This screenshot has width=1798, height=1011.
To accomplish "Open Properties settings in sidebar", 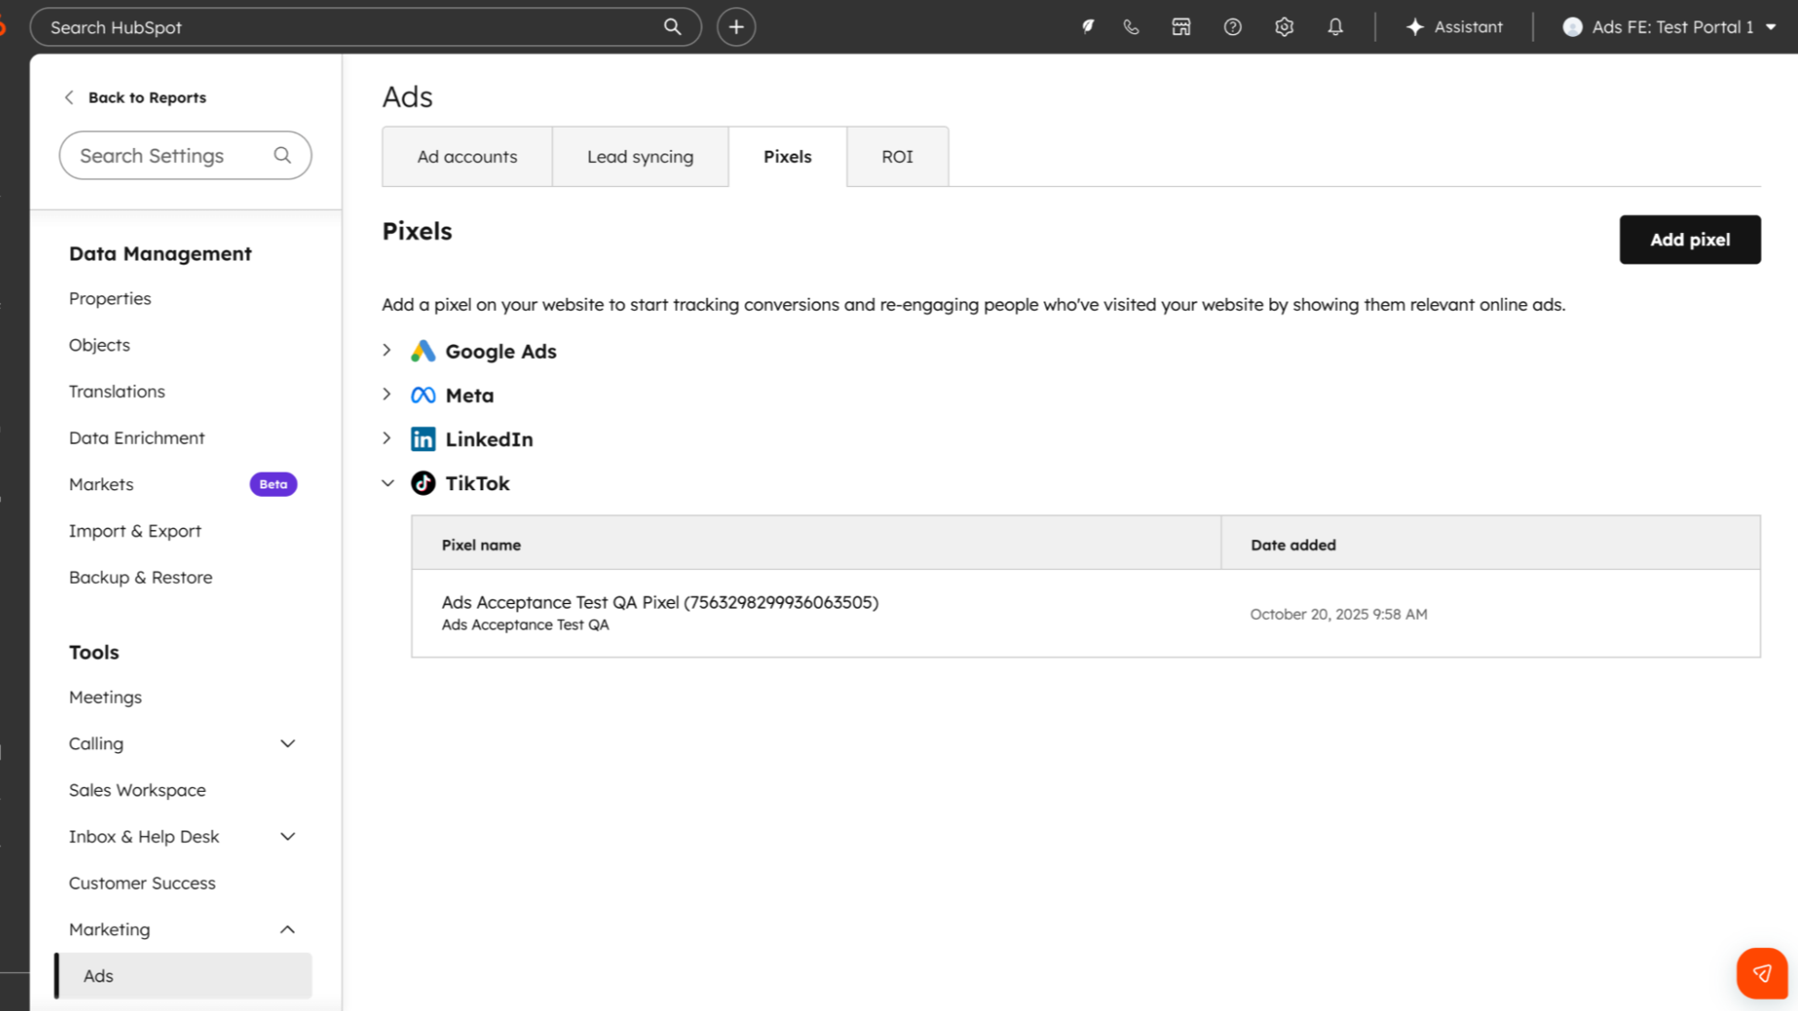I will click(110, 299).
